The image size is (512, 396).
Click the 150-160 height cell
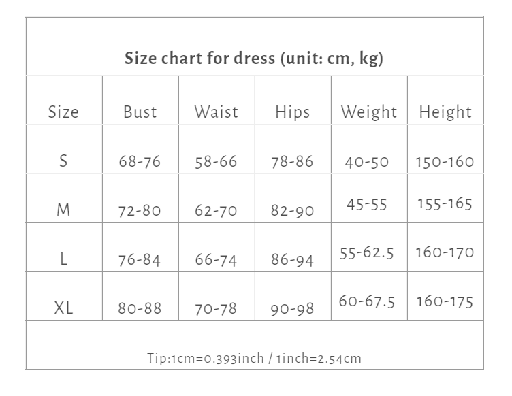tap(445, 162)
